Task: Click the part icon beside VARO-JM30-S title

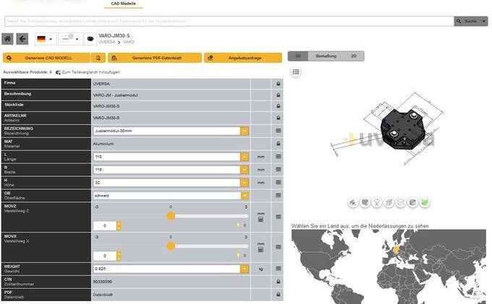Action: (90, 39)
